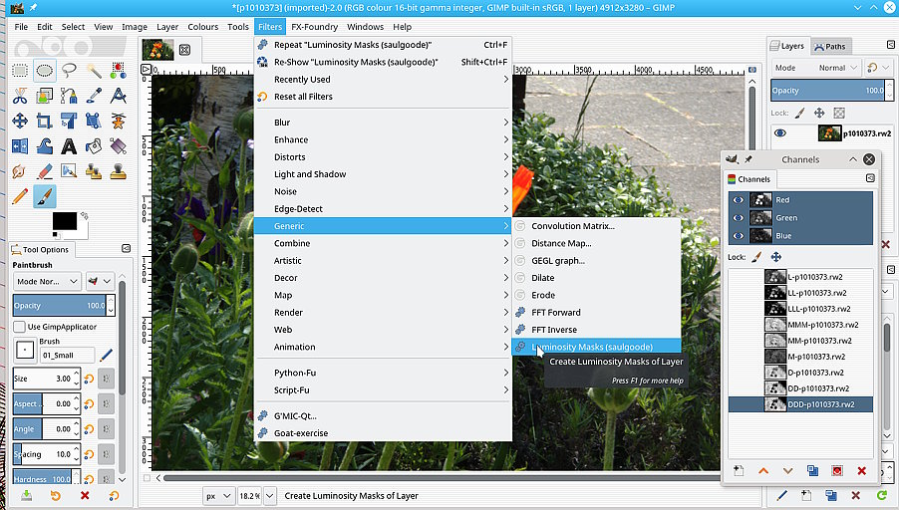Screen dimensions: 899x510
Task: Swap foreground and background colours
Action: click(85, 215)
